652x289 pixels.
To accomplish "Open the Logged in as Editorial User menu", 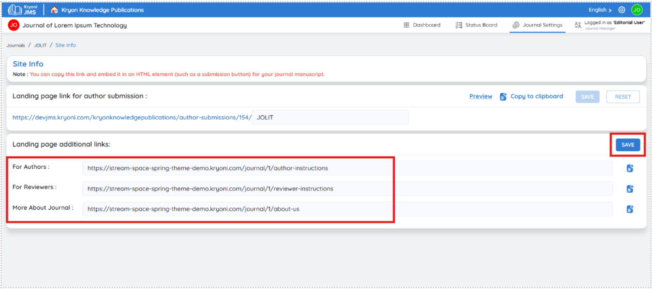I will (x=610, y=25).
